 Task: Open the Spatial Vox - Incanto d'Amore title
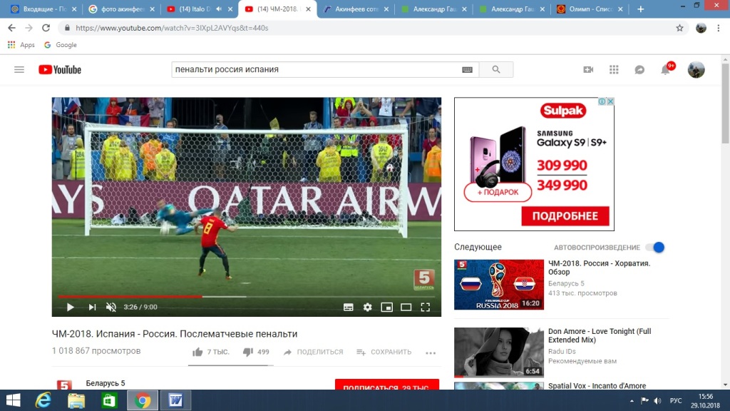pyautogui.click(x=597, y=386)
